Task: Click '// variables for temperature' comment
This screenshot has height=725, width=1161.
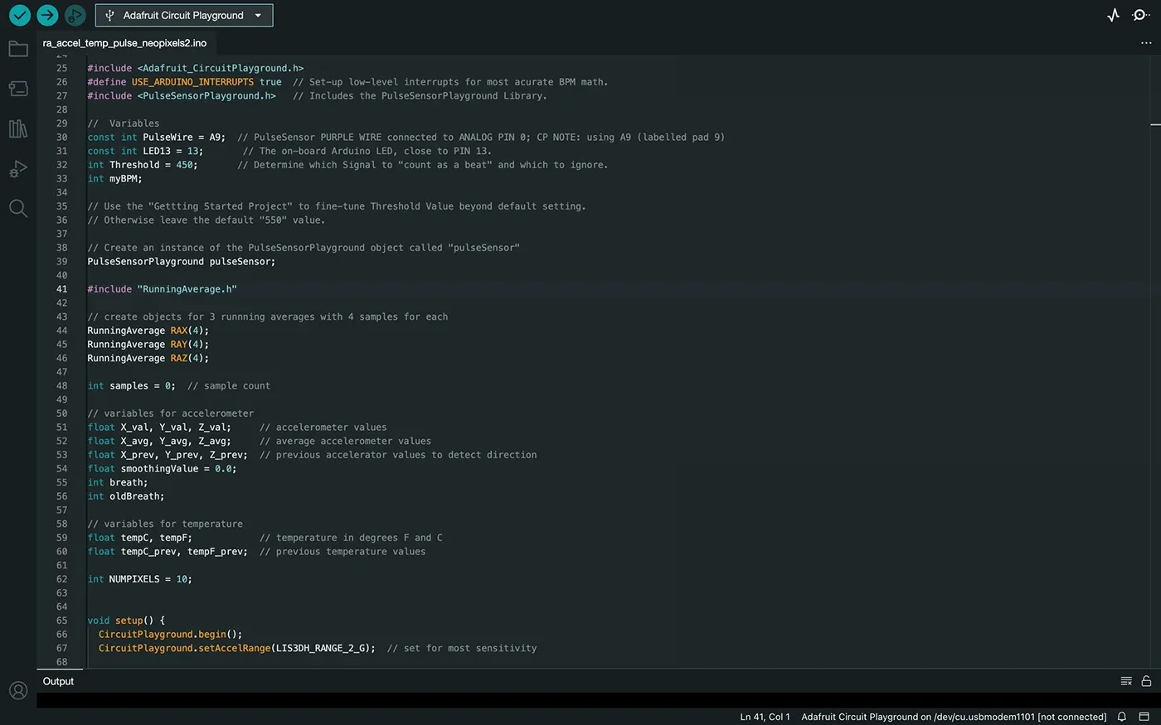Action: [x=165, y=524]
